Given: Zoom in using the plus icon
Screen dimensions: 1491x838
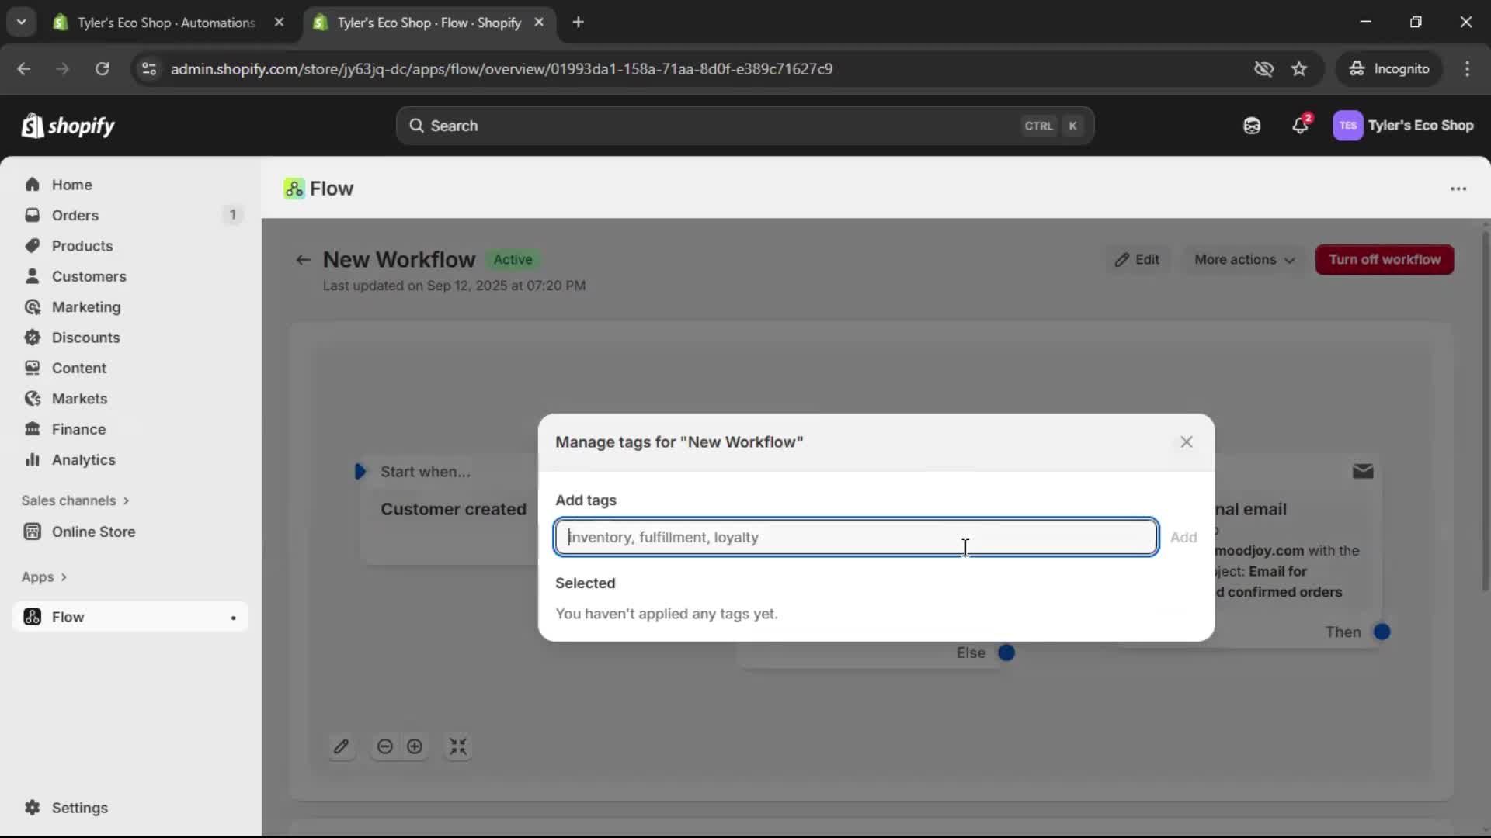Looking at the screenshot, I should coord(415,746).
